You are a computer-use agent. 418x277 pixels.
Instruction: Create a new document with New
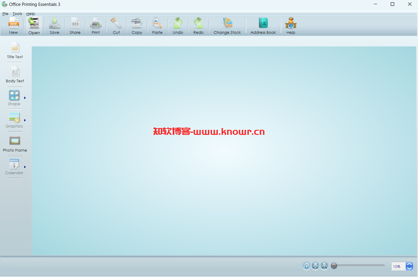click(14, 26)
